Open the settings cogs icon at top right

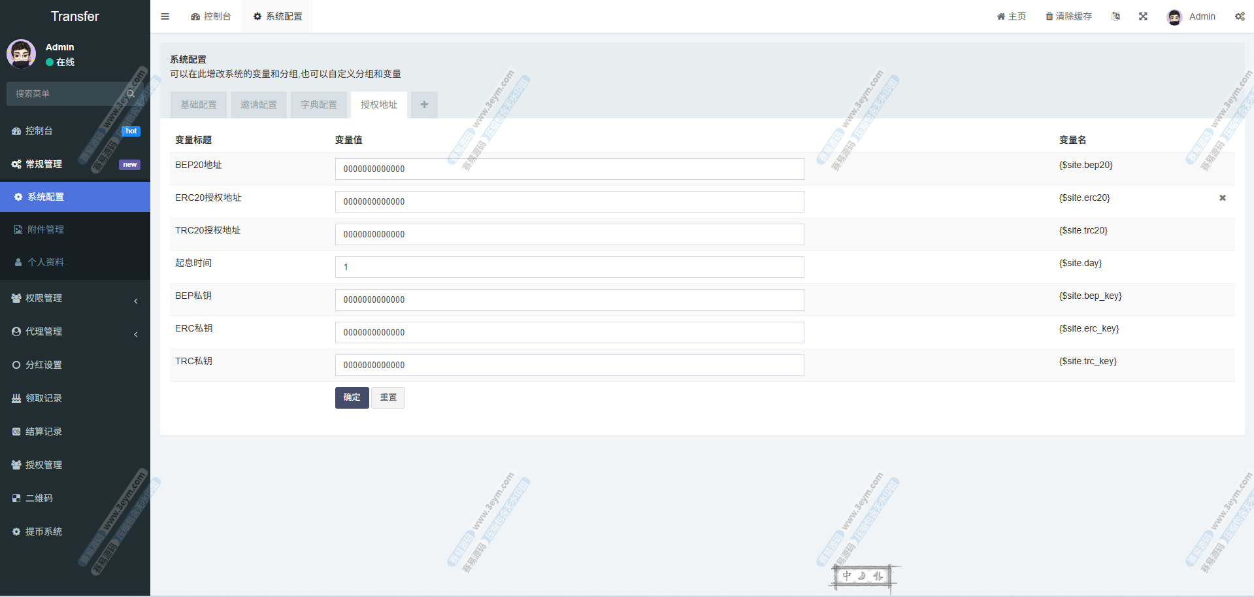[x=1240, y=16]
